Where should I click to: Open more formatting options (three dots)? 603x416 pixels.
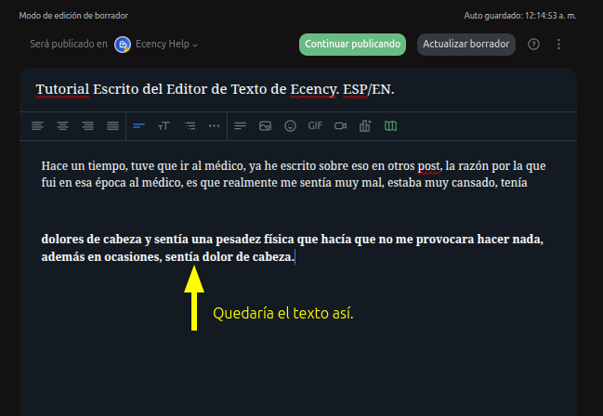215,125
